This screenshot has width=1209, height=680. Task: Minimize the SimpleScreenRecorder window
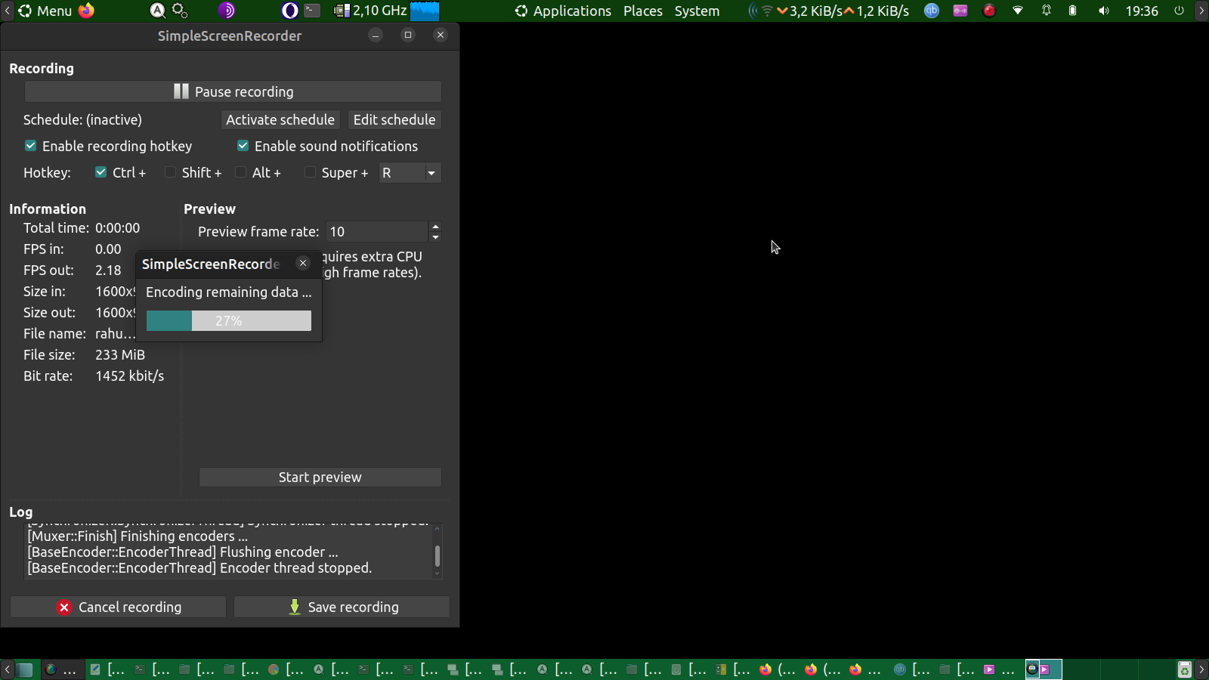click(376, 35)
